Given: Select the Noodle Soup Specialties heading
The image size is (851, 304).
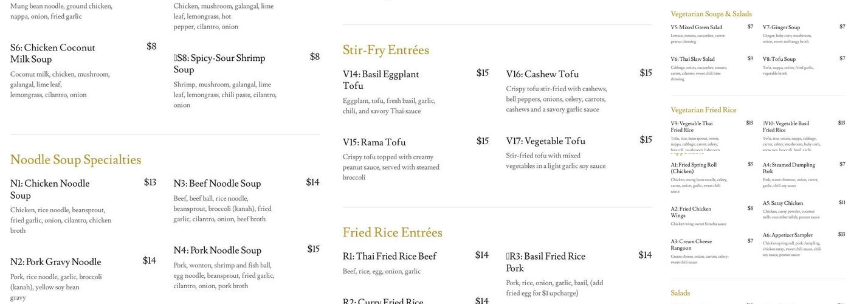Looking at the screenshot, I should tap(75, 159).
